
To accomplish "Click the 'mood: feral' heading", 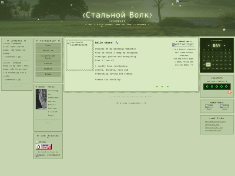I will pyautogui.click(x=45, y=87).
